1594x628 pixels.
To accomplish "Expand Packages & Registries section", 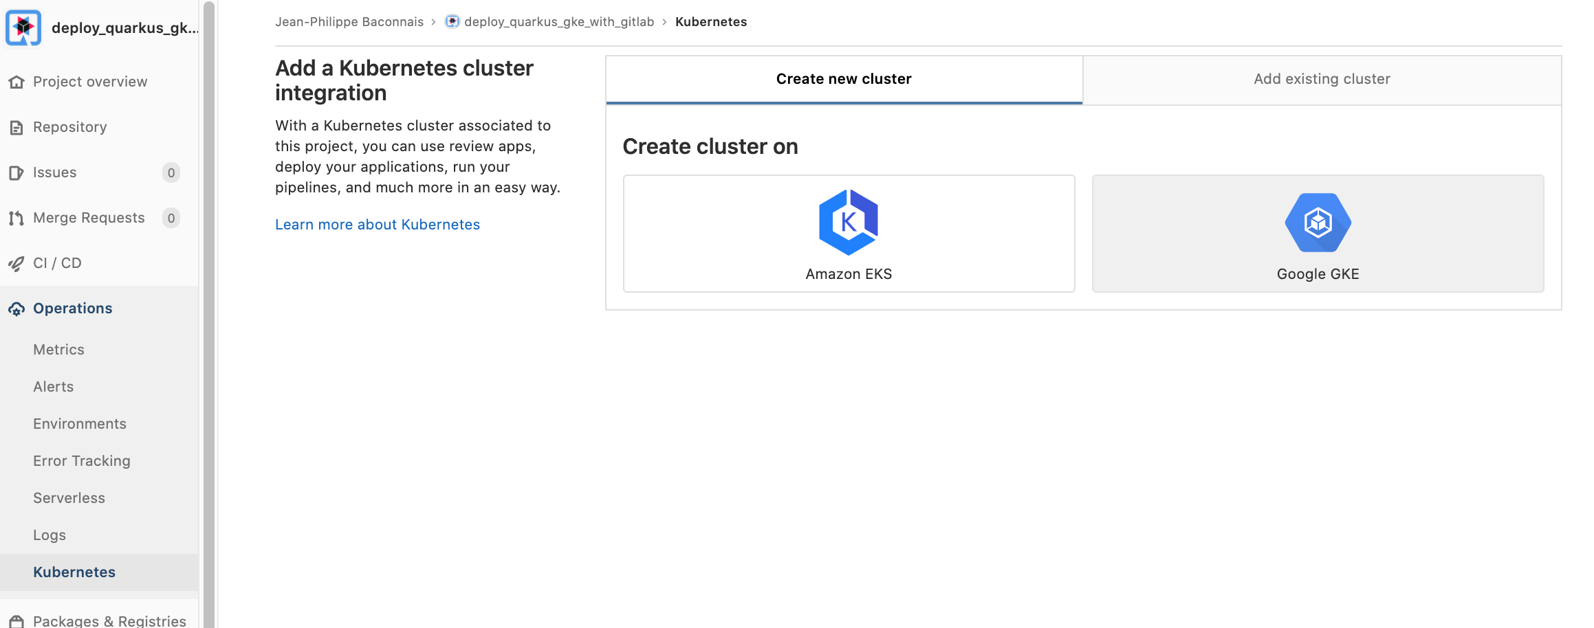I will click(109, 620).
